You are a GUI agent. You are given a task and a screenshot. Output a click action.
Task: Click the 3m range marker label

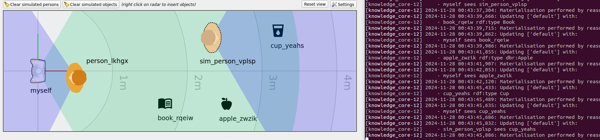(x=272, y=82)
